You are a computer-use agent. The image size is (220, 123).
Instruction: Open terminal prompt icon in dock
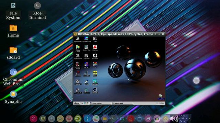[x=113, y=119]
